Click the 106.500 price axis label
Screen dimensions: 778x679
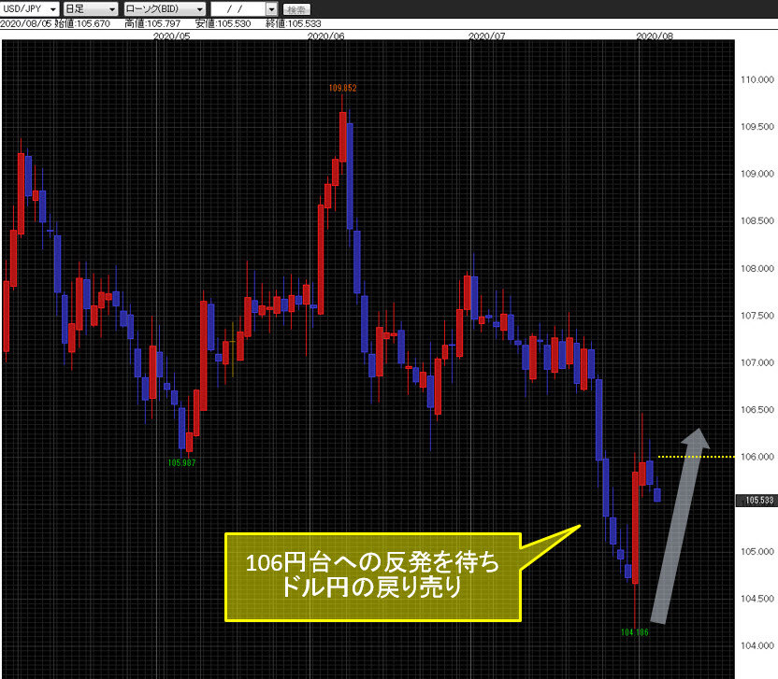757,409
